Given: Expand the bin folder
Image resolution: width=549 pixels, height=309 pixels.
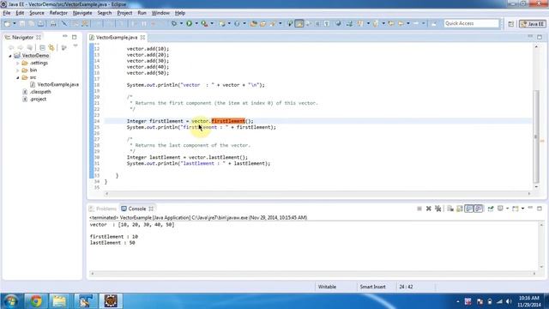Looking at the screenshot, I should coord(17,70).
